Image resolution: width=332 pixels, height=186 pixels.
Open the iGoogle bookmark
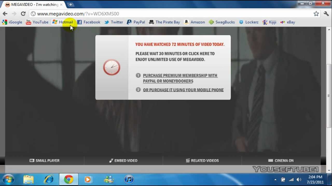coord(12,22)
